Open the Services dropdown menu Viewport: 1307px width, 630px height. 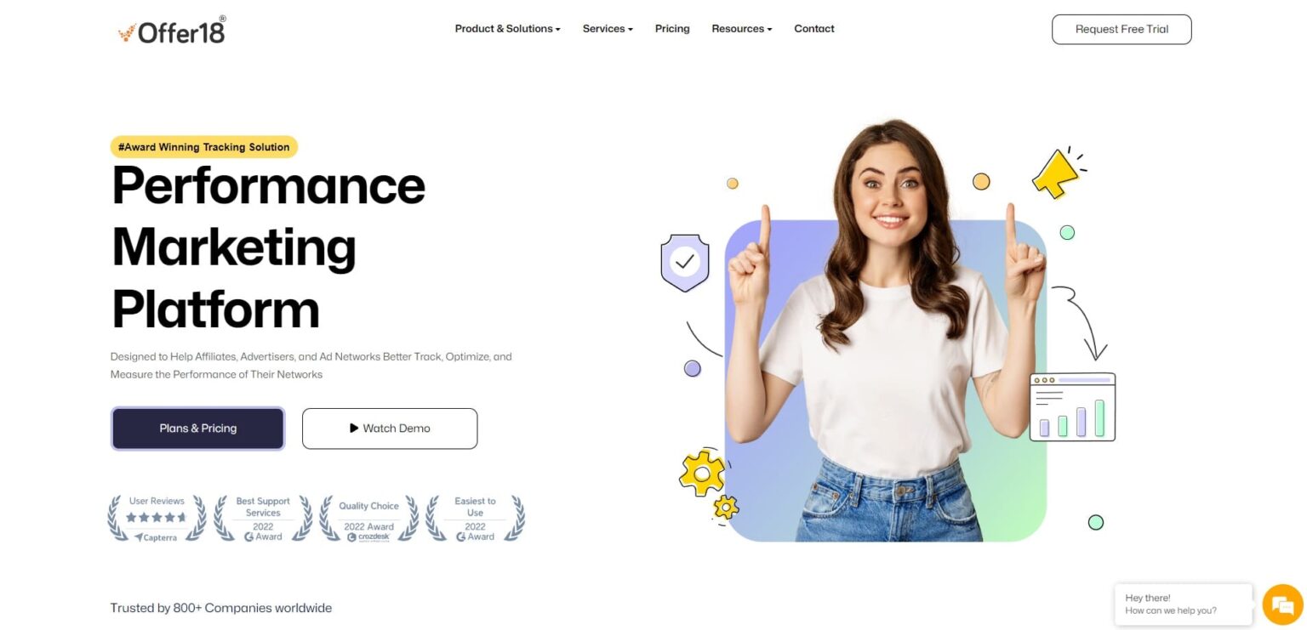pyautogui.click(x=607, y=28)
